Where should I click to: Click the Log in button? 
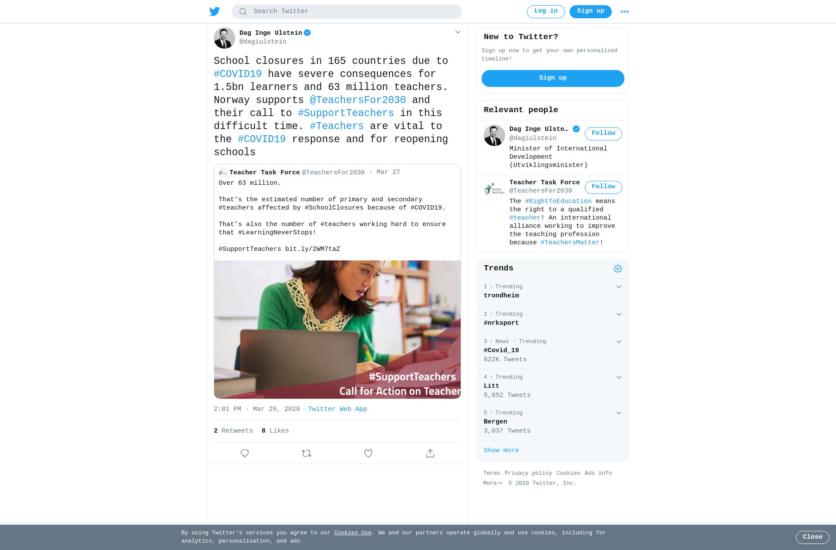546,11
